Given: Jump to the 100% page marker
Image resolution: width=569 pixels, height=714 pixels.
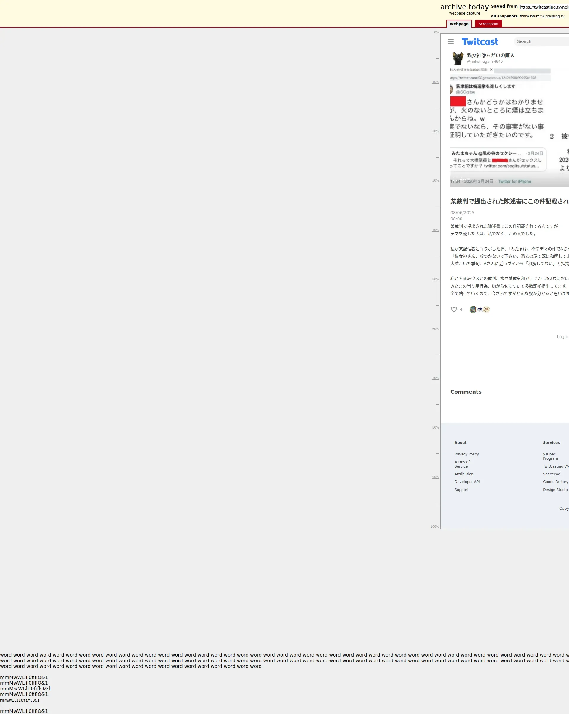Looking at the screenshot, I should pyautogui.click(x=434, y=527).
